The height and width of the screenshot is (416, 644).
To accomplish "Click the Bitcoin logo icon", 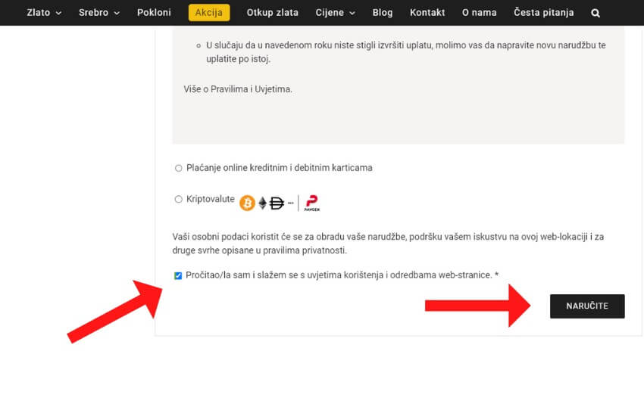I will [x=247, y=203].
